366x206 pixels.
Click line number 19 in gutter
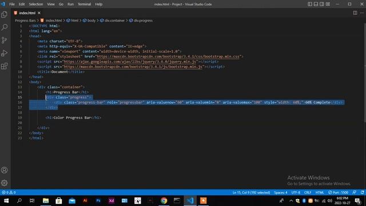pyautogui.click(x=20, y=118)
